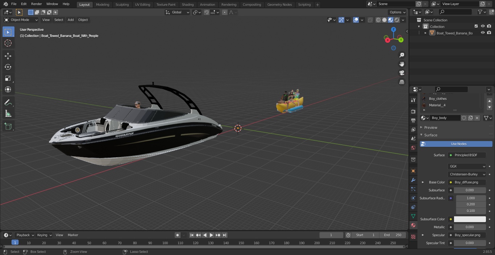Viewport: 495px width, 255px height.
Task: Activate the Move tool
Action: click(x=8, y=56)
